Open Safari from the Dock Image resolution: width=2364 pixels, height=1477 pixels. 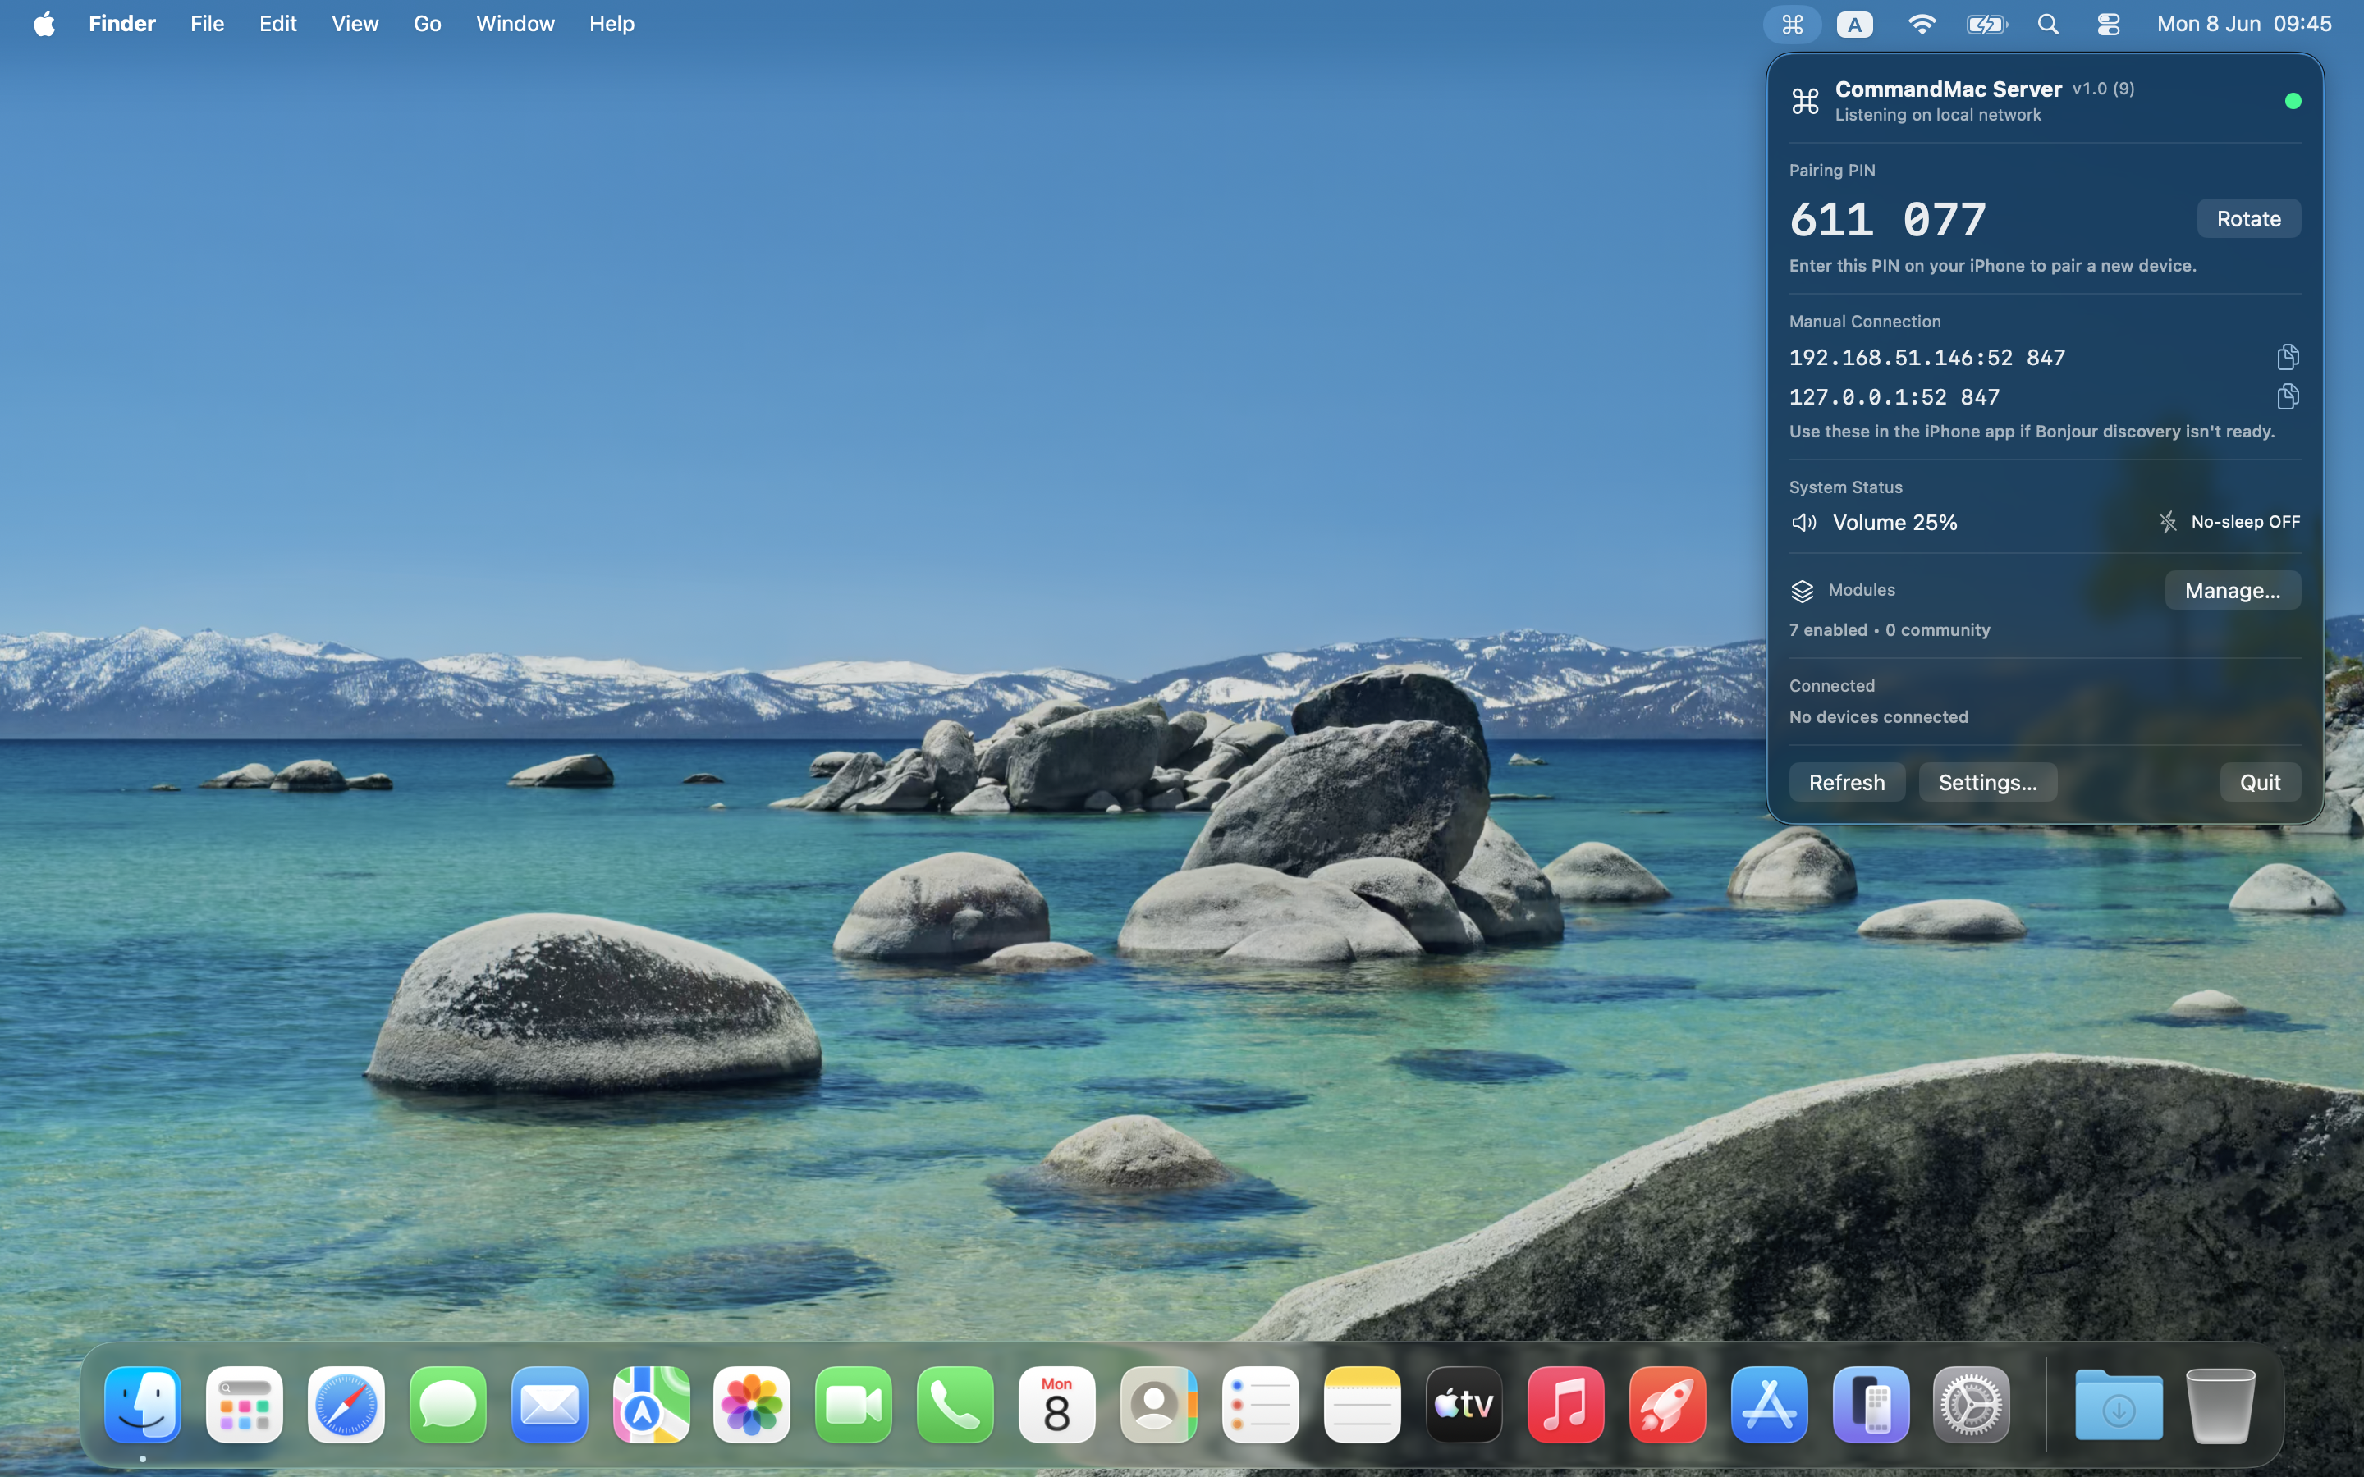point(346,1405)
